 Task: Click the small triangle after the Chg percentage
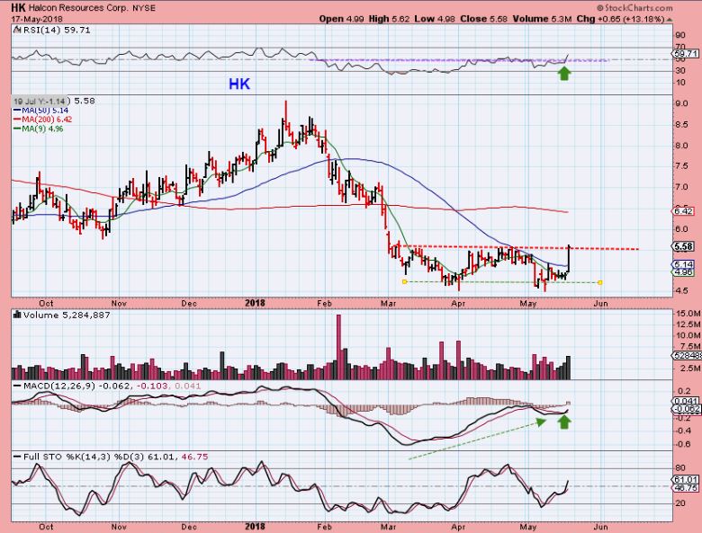[670, 20]
